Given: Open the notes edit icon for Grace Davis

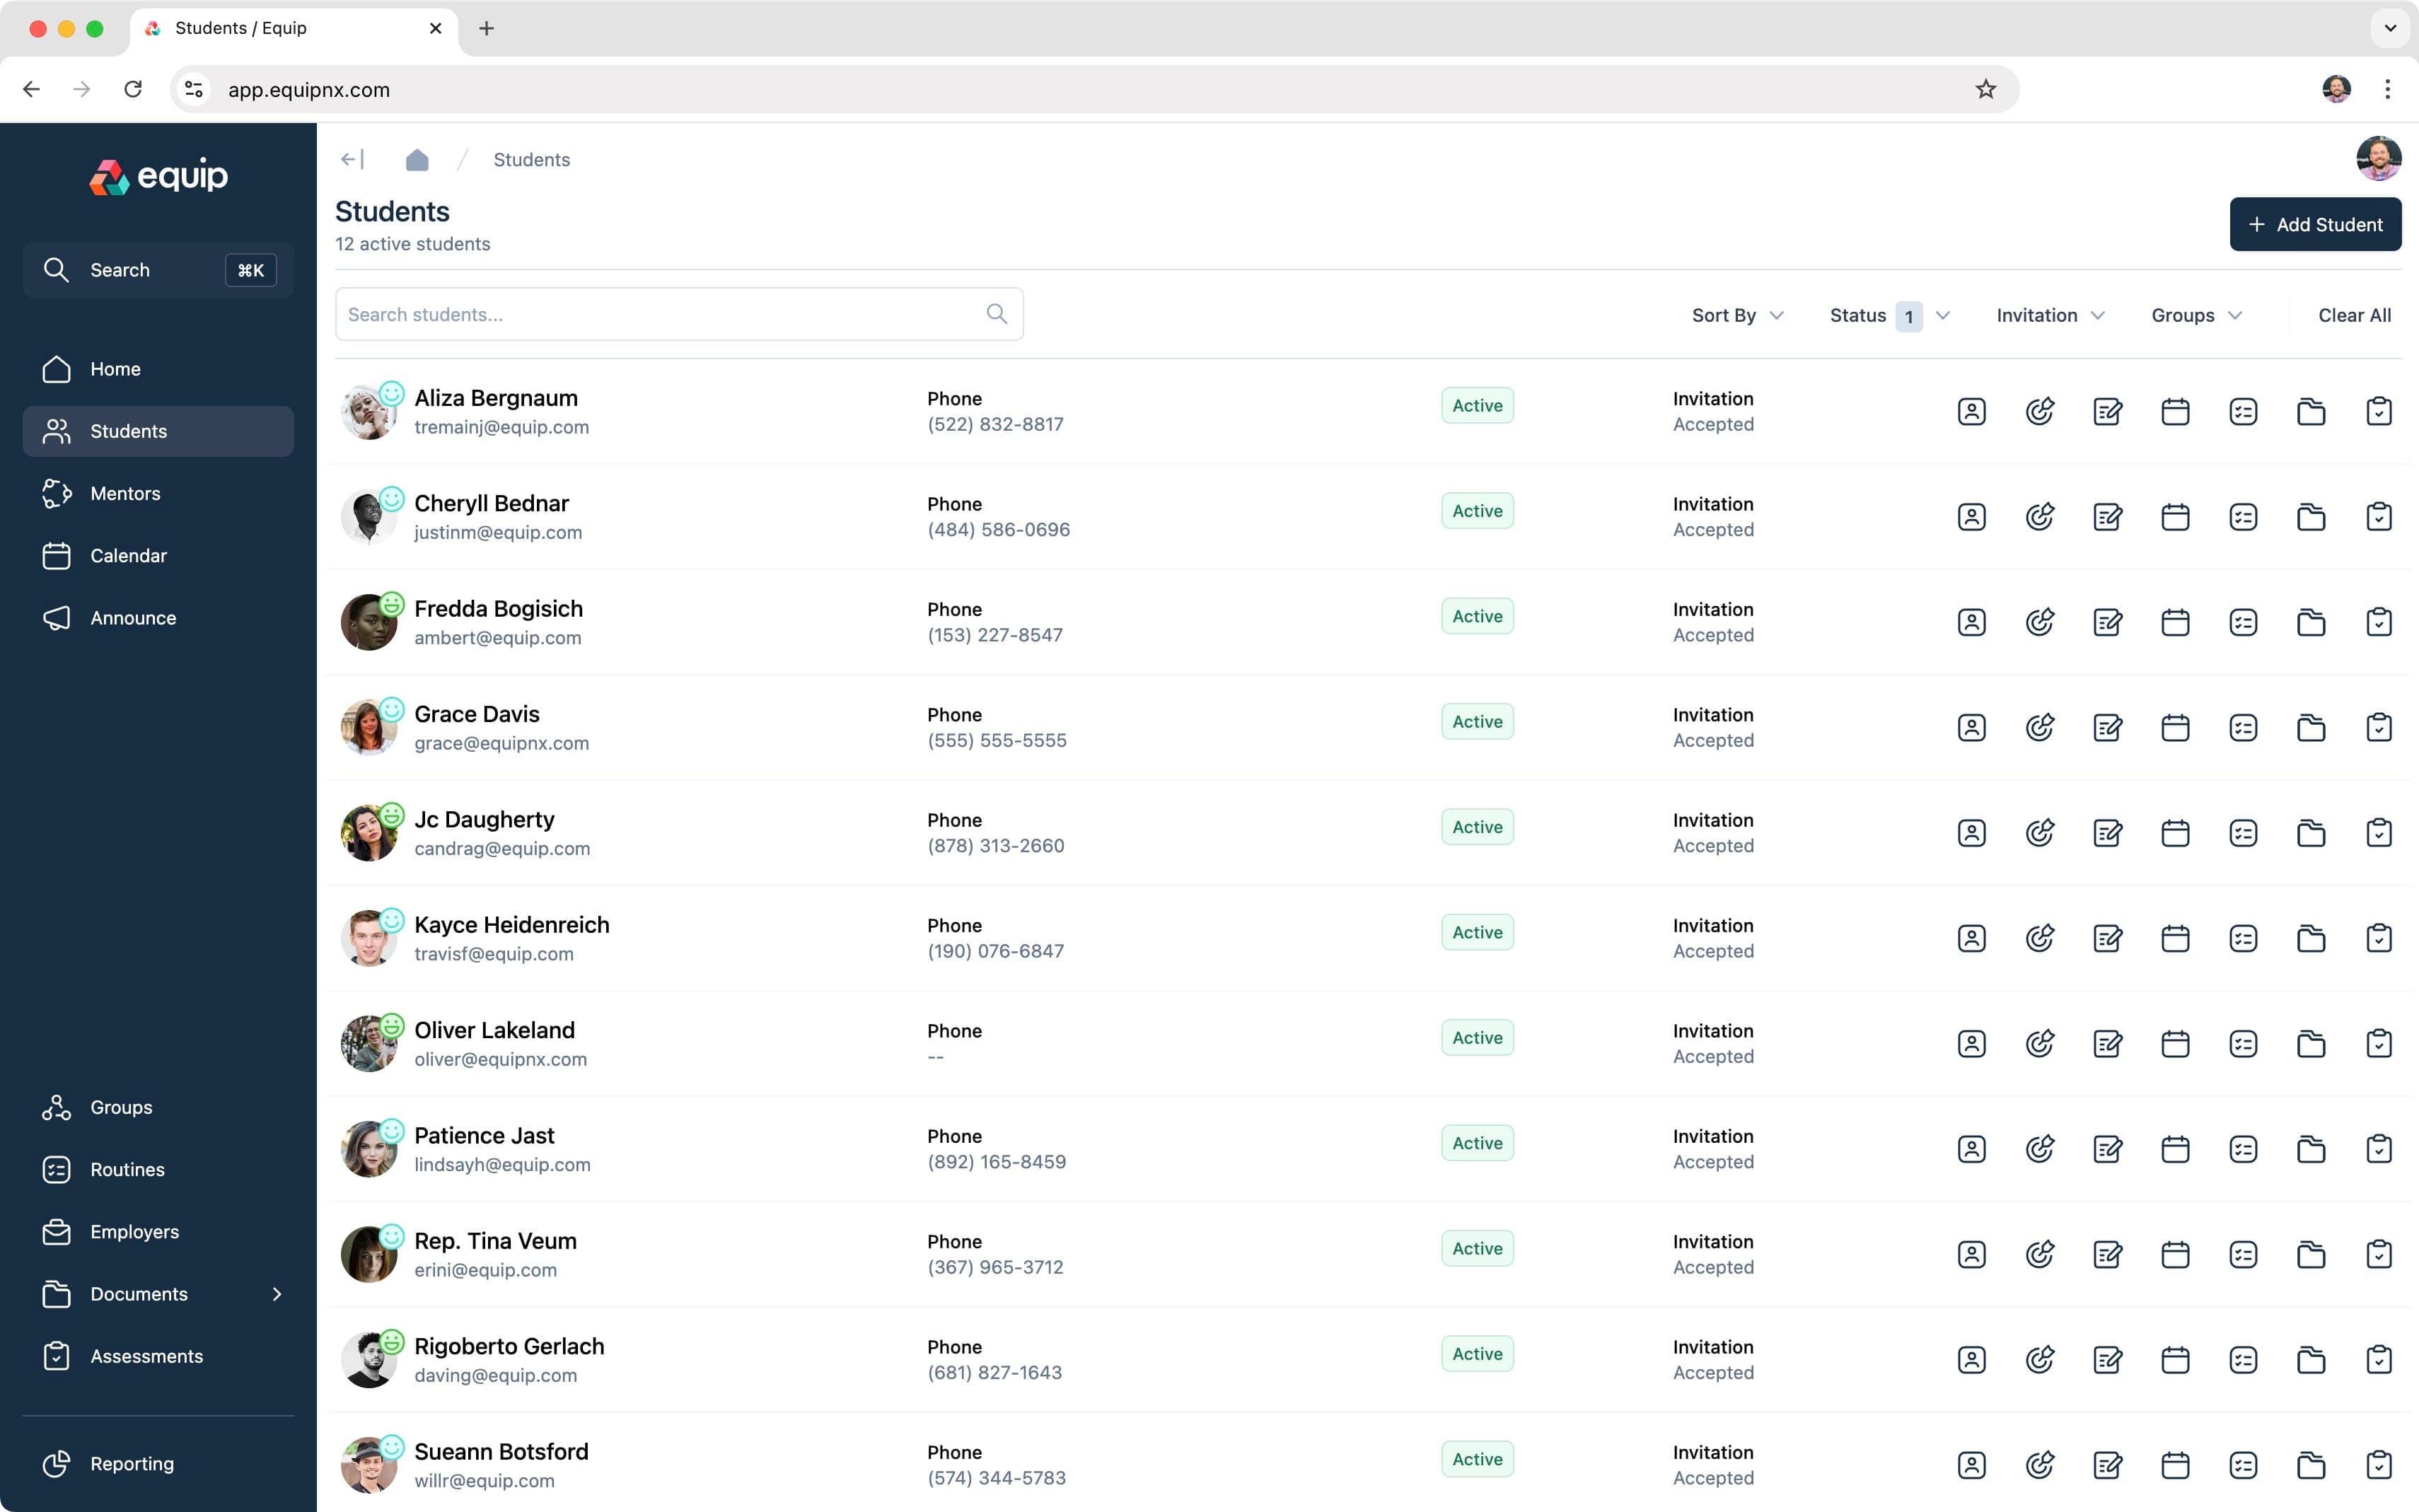Looking at the screenshot, I should point(2107,727).
